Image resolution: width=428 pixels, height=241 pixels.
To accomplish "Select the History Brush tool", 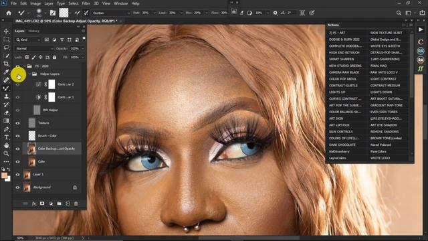I will point(6,104).
